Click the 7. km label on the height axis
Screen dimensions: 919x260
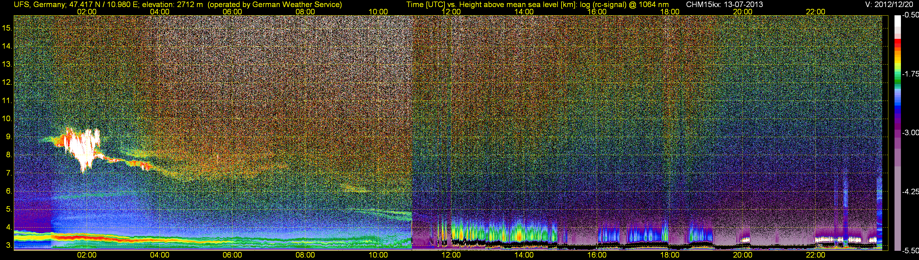[9, 173]
